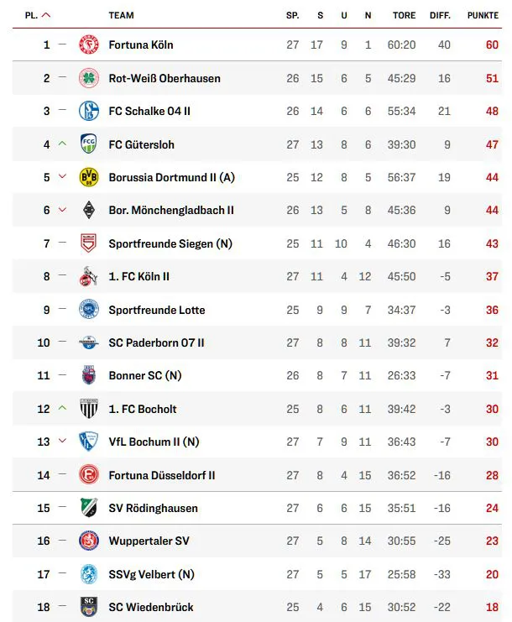Click the Borussia Dortmund II BVB logo

88,177
